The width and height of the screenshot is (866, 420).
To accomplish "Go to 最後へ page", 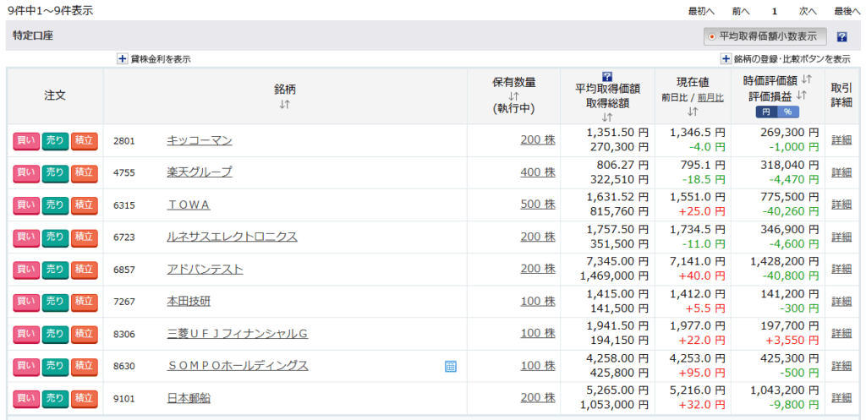I will 847,10.
